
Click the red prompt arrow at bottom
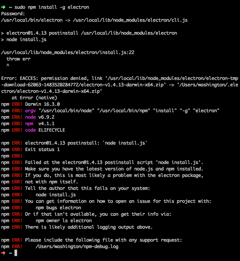pos(3,253)
